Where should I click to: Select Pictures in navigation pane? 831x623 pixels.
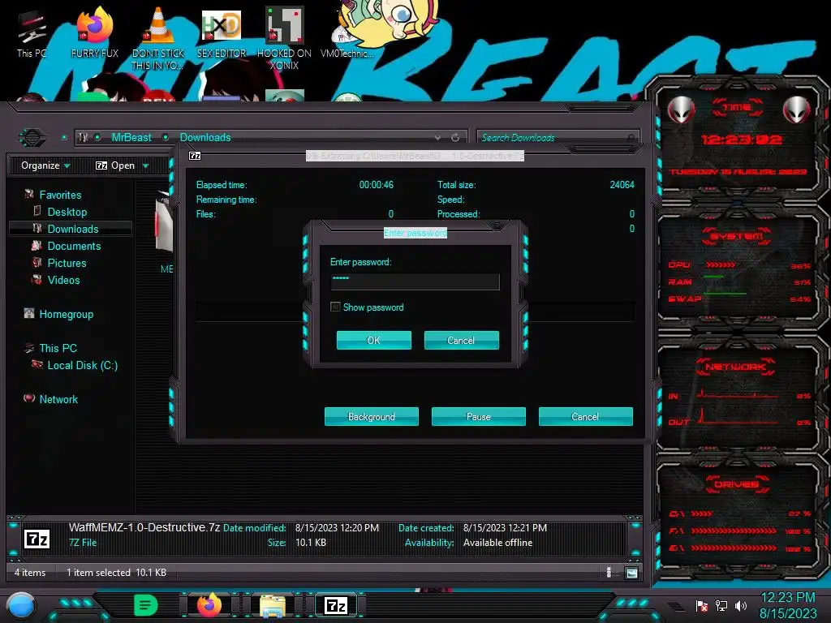(67, 263)
